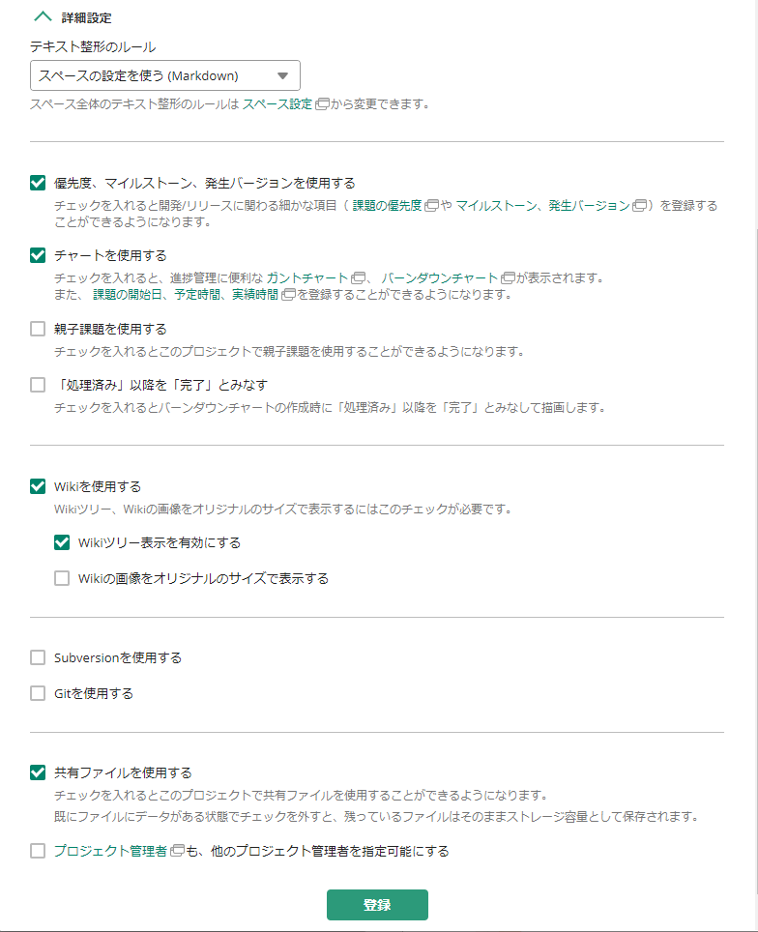
Task: Enable Gitを使用する checkbox
Action: [x=38, y=693]
